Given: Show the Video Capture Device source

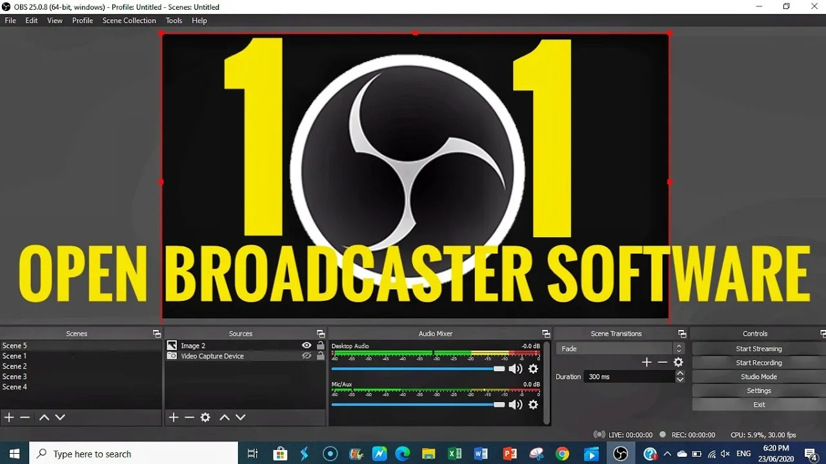Looking at the screenshot, I should (307, 356).
